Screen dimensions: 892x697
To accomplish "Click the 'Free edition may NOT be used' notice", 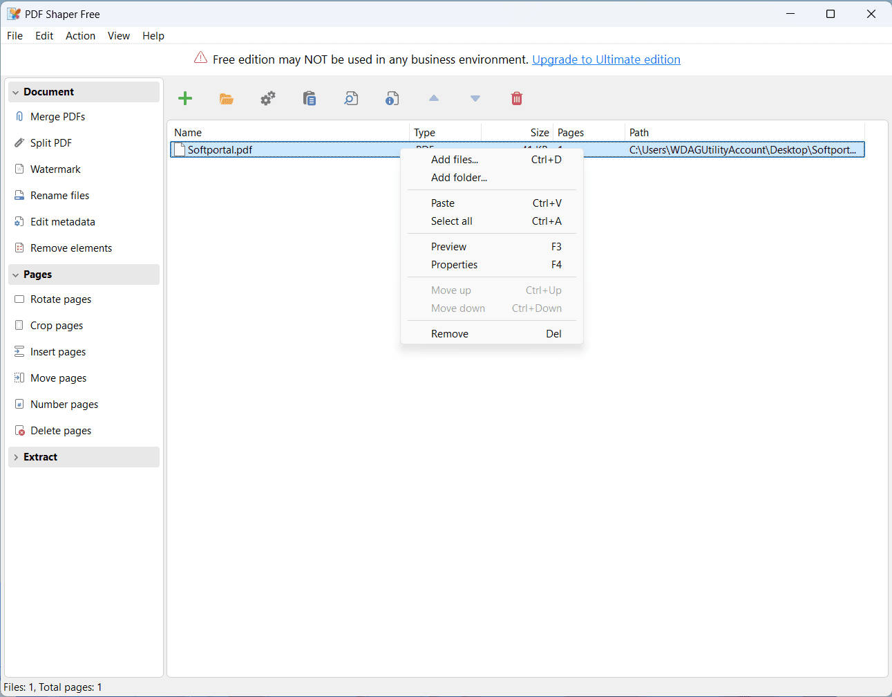I will point(370,59).
